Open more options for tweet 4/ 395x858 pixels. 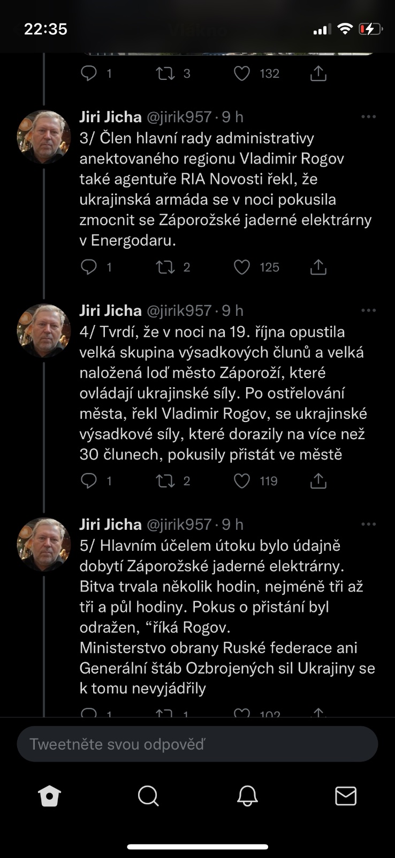click(x=368, y=310)
